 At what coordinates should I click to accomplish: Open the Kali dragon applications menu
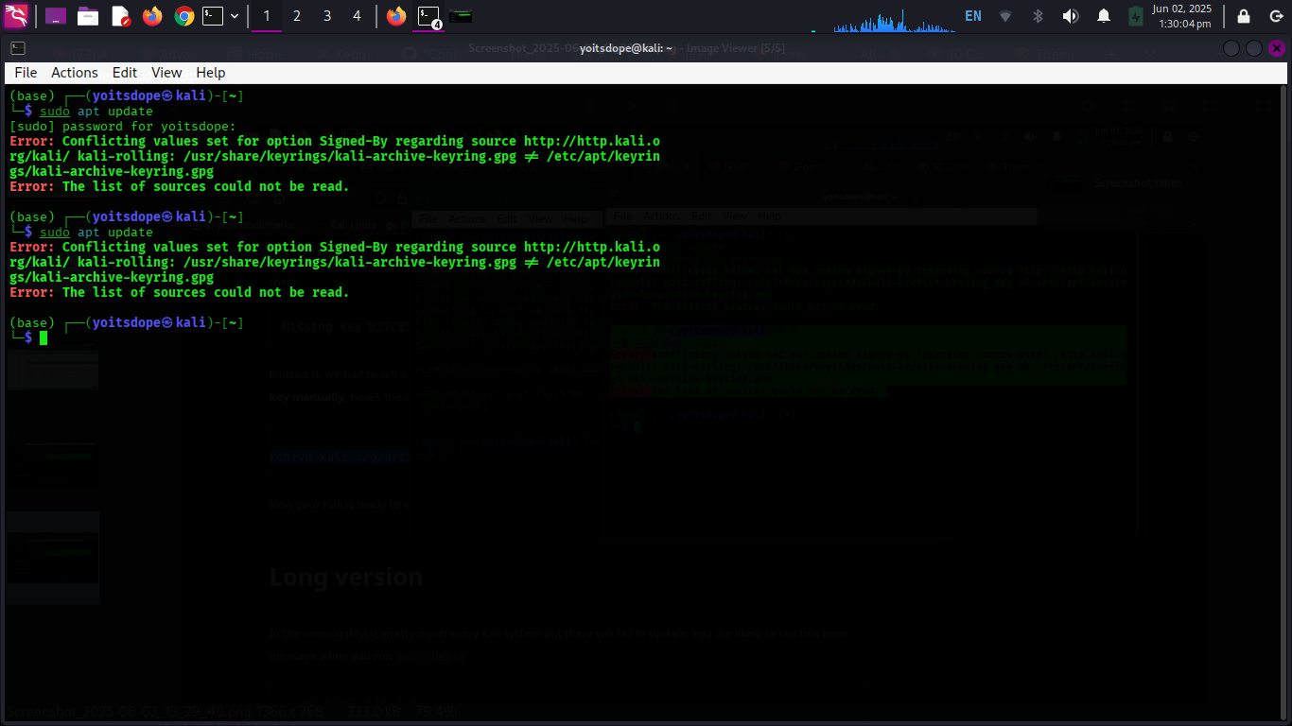(16, 15)
